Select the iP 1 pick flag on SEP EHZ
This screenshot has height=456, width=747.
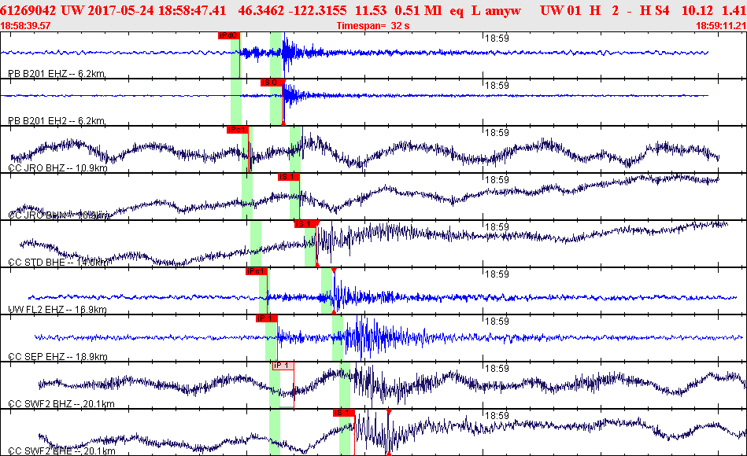click(x=267, y=318)
